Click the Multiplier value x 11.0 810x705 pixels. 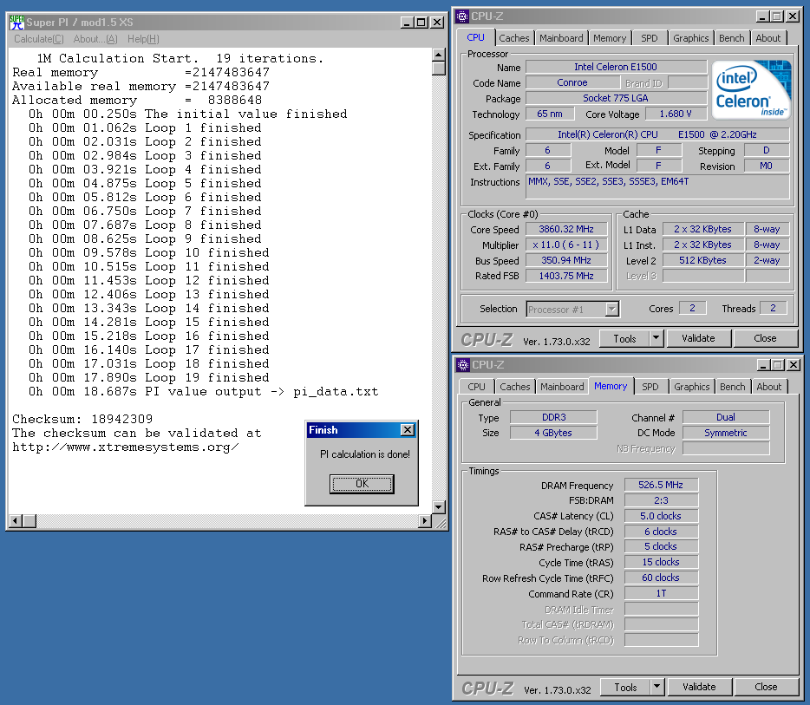point(566,245)
